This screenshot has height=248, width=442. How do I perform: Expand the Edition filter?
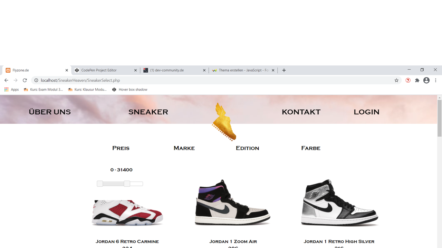tap(247, 148)
